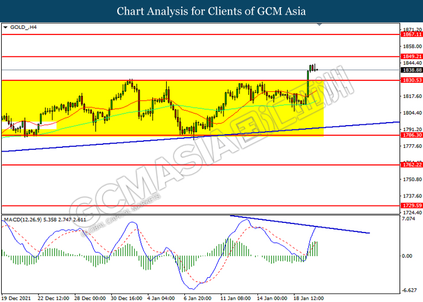Click the latest candlestick near 1838.88

[x=317, y=70]
